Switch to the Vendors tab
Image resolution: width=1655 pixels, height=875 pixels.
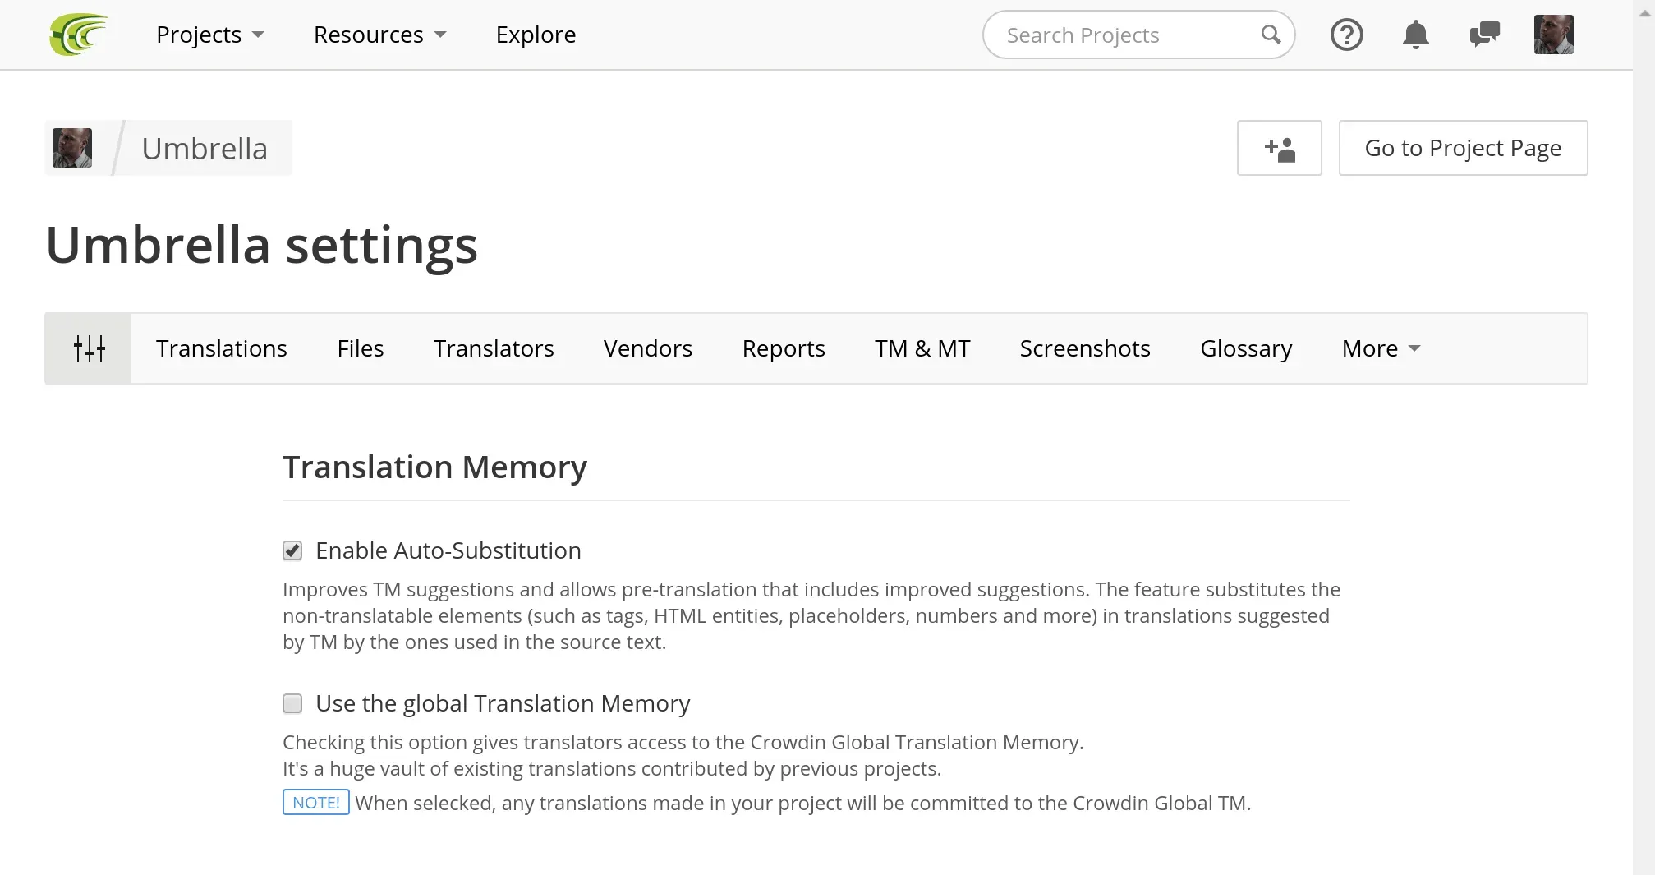(648, 348)
